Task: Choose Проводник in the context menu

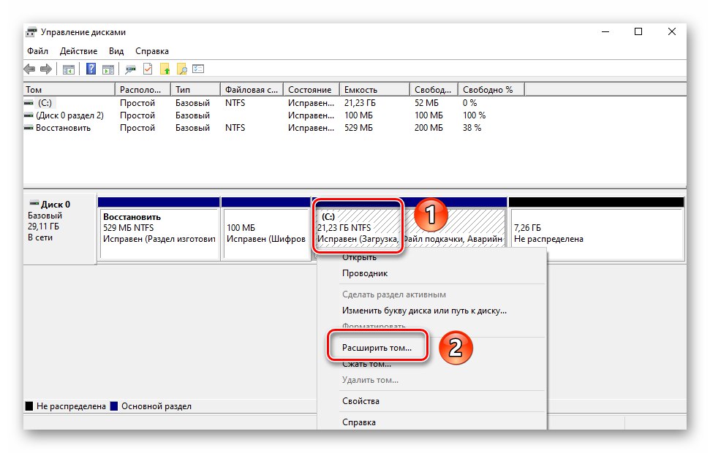Action: point(365,273)
